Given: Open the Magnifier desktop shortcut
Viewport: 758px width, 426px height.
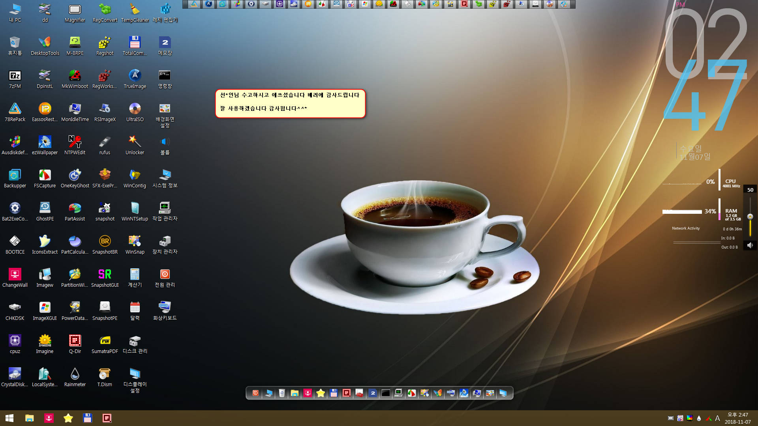Looking at the screenshot, I should click(x=75, y=12).
